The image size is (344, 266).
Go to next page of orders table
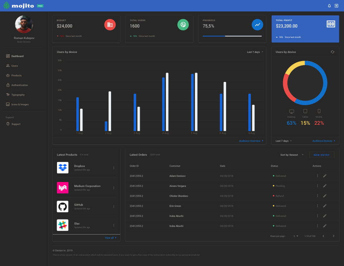point(333,236)
